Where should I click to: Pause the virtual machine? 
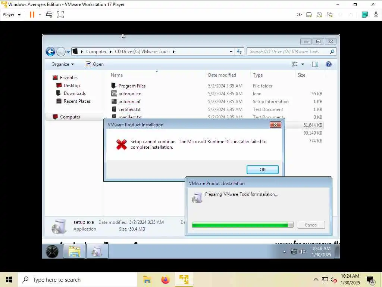[32, 15]
